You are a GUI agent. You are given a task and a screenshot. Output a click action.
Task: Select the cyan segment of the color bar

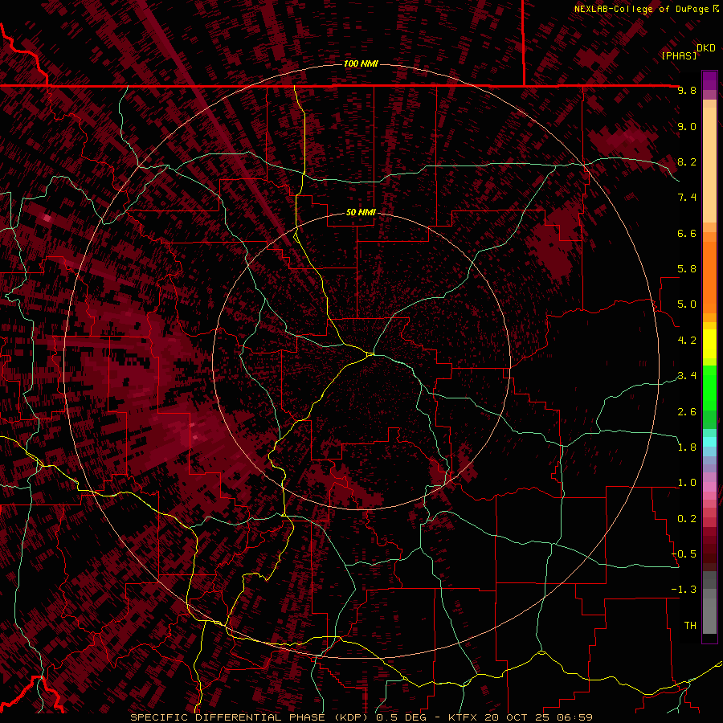709,442
